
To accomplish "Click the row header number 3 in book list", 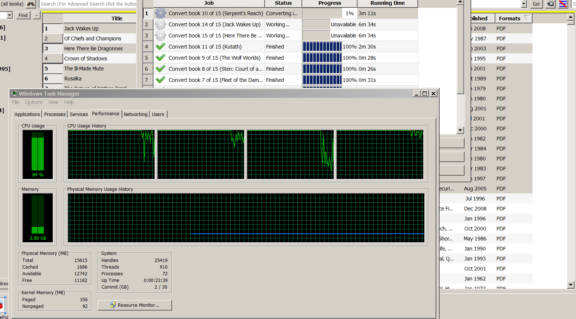I will [53, 49].
